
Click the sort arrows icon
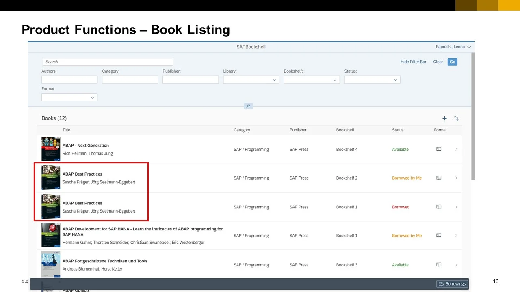456,118
